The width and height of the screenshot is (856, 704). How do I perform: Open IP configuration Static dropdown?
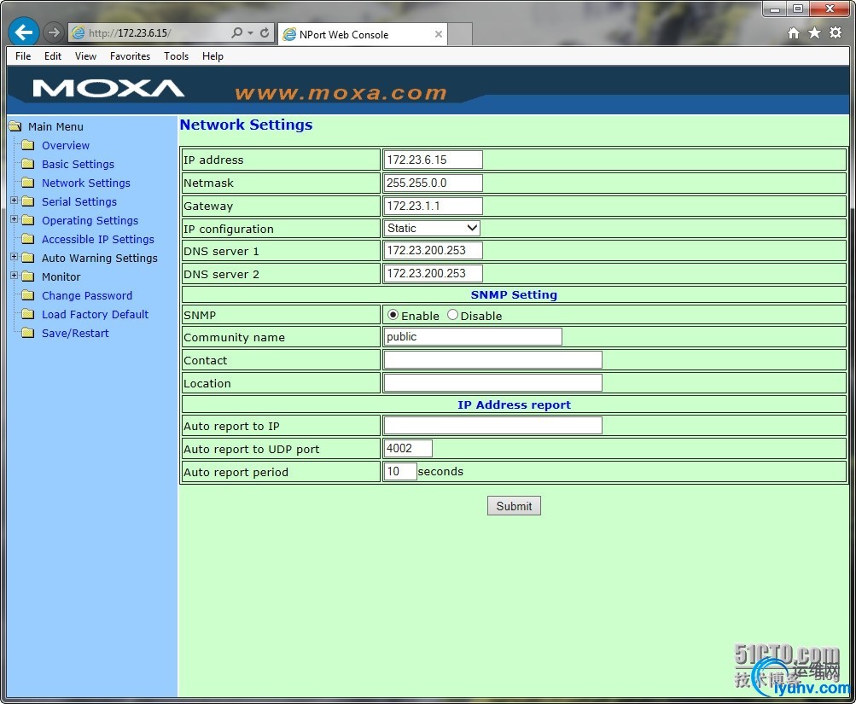tap(432, 228)
